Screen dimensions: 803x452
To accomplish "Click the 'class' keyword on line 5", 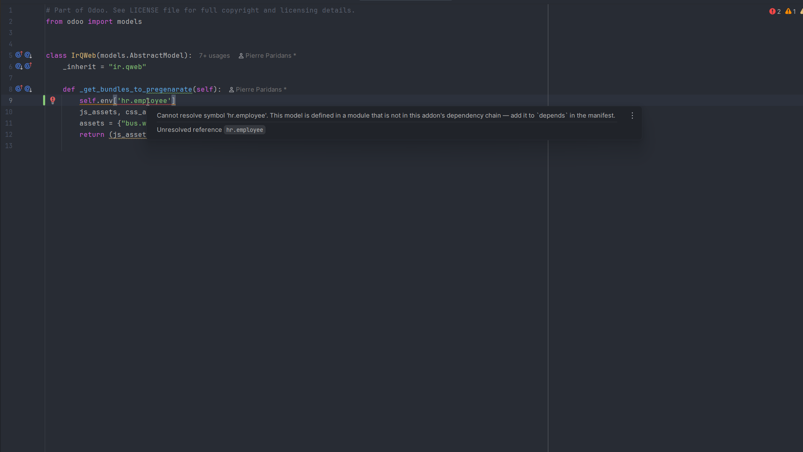I will pyautogui.click(x=56, y=56).
